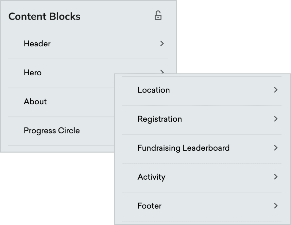
Task: Open the About content block
Action: coord(61,102)
